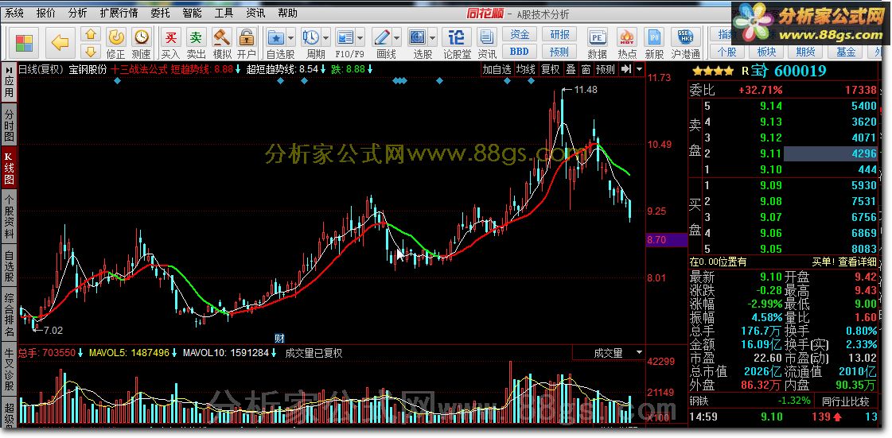Expand the 选股 dropdown arrow
Image resolution: width=892 pixels, height=438 pixels.
pyautogui.click(x=432, y=39)
